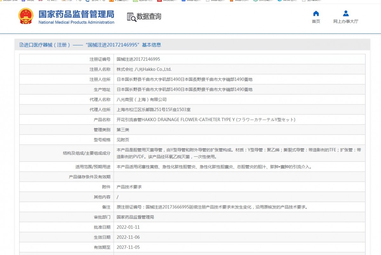Go to 首页 text link
The width and height of the screenshot is (381, 255).
click(x=316, y=21)
